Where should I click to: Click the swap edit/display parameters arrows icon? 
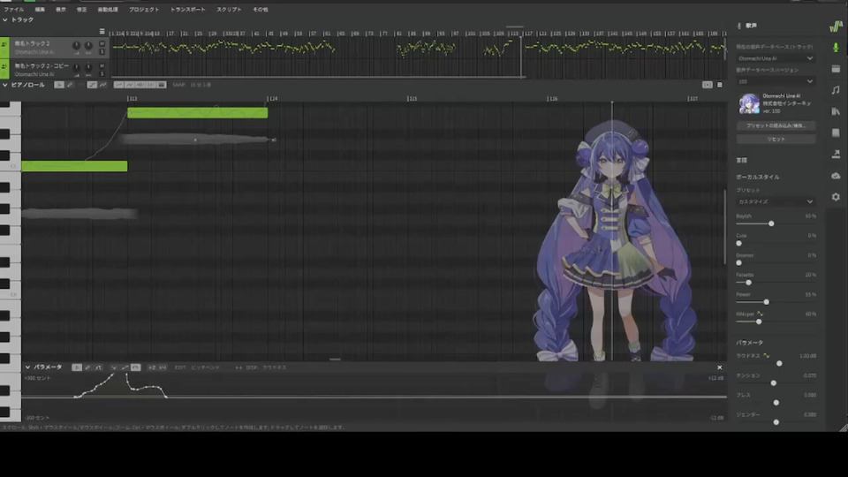pos(238,367)
